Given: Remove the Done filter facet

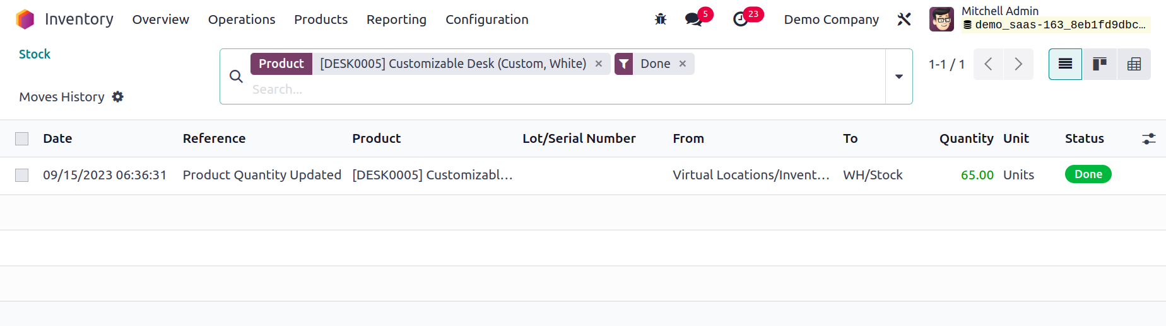Looking at the screenshot, I should tap(683, 64).
